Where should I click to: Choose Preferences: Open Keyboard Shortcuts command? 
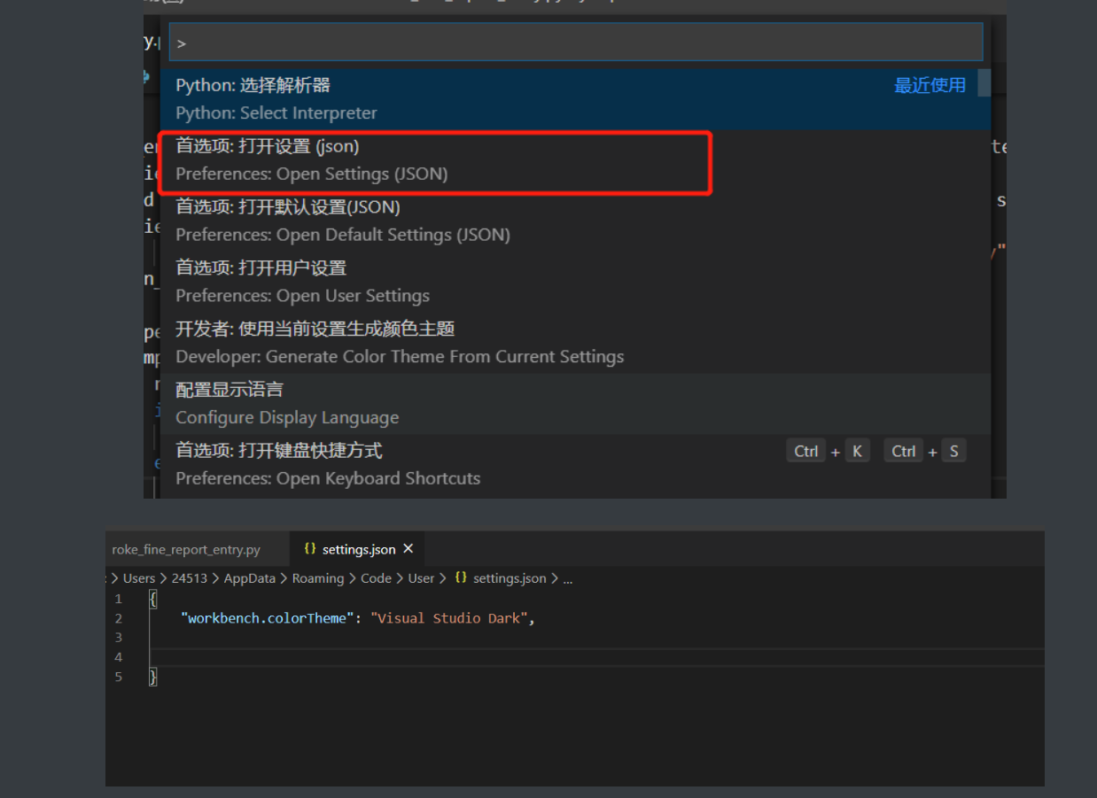tap(576, 464)
